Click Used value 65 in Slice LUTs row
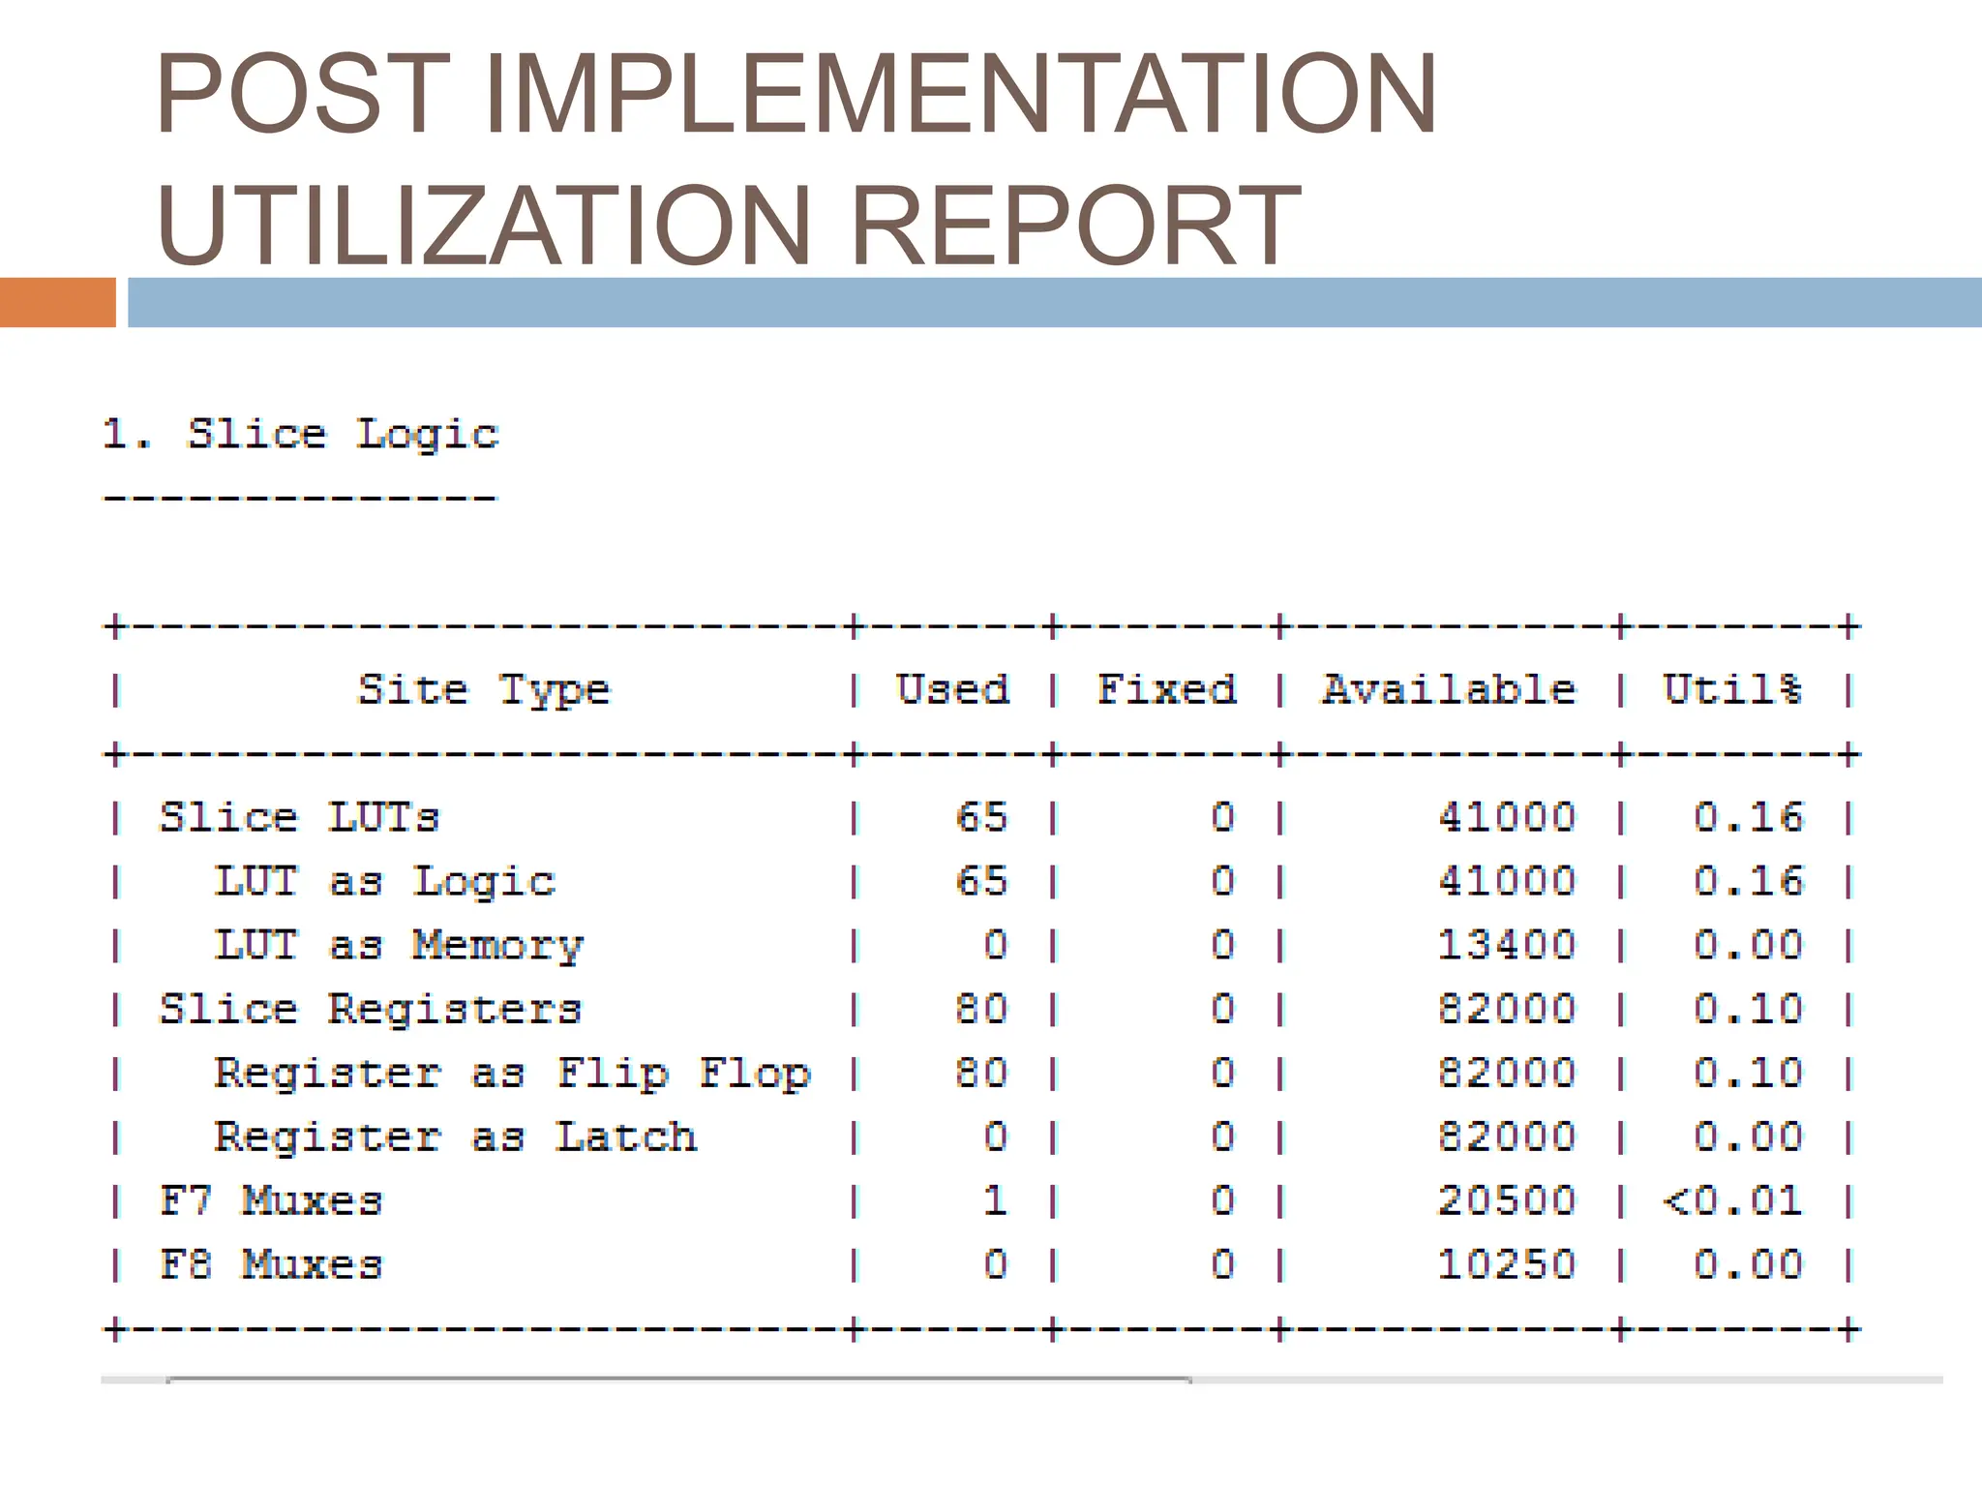 pos(981,818)
